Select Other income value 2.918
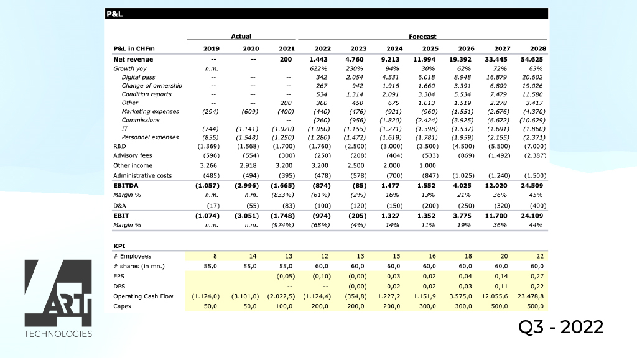 tap(248, 165)
